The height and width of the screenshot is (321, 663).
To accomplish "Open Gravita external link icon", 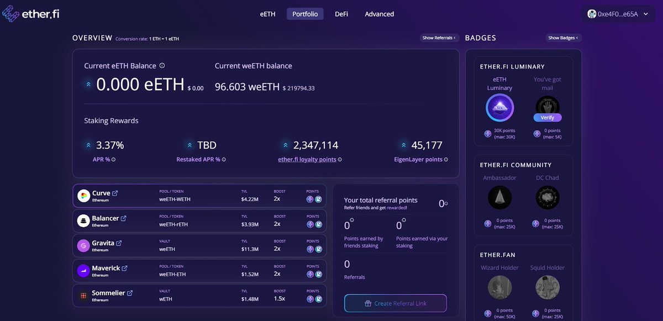I will (x=119, y=243).
